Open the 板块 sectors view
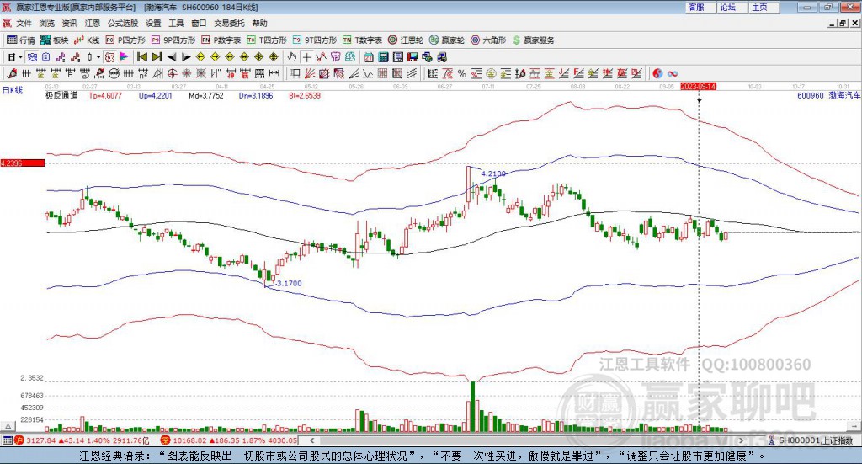This screenshot has width=862, height=464. (x=55, y=40)
